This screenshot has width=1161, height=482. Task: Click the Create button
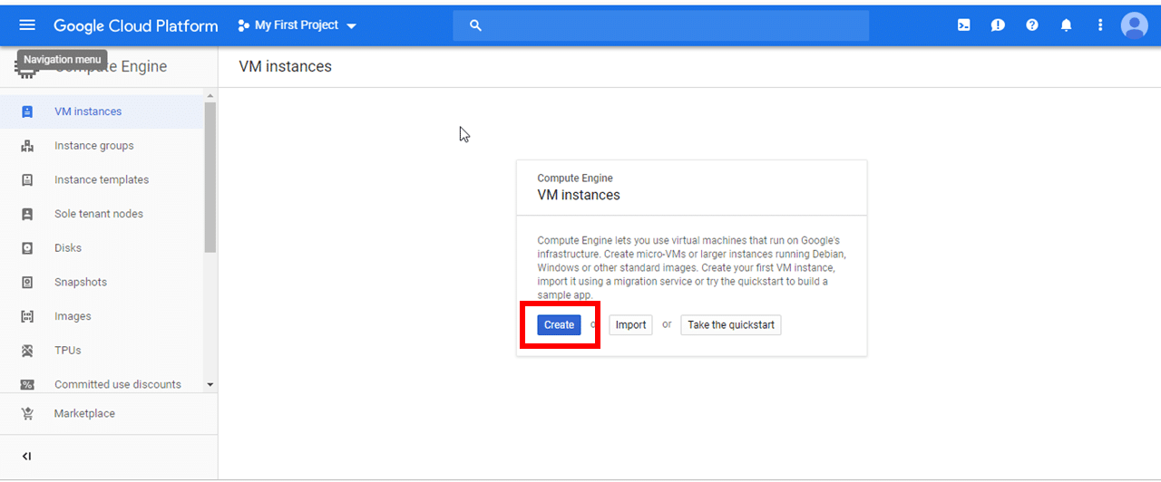pos(559,324)
